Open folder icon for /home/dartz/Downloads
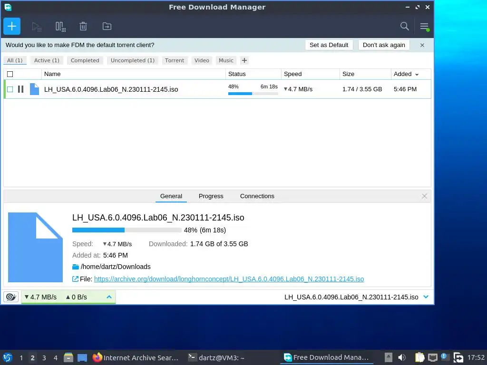Viewport: 487px width, 365px height. pyautogui.click(x=76, y=267)
